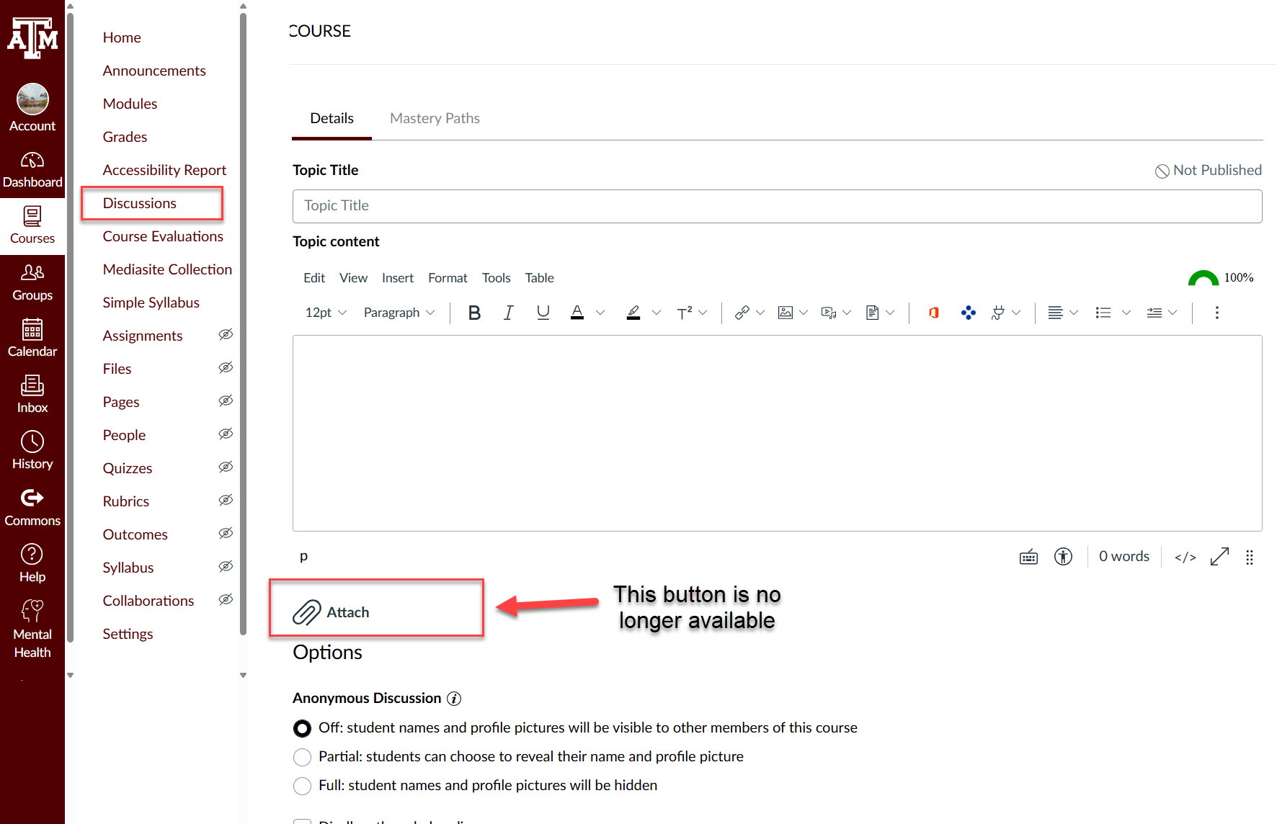Toggle visibility icon next to Quizzes
The height and width of the screenshot is (824, 1277).
[x=226, y=467]
